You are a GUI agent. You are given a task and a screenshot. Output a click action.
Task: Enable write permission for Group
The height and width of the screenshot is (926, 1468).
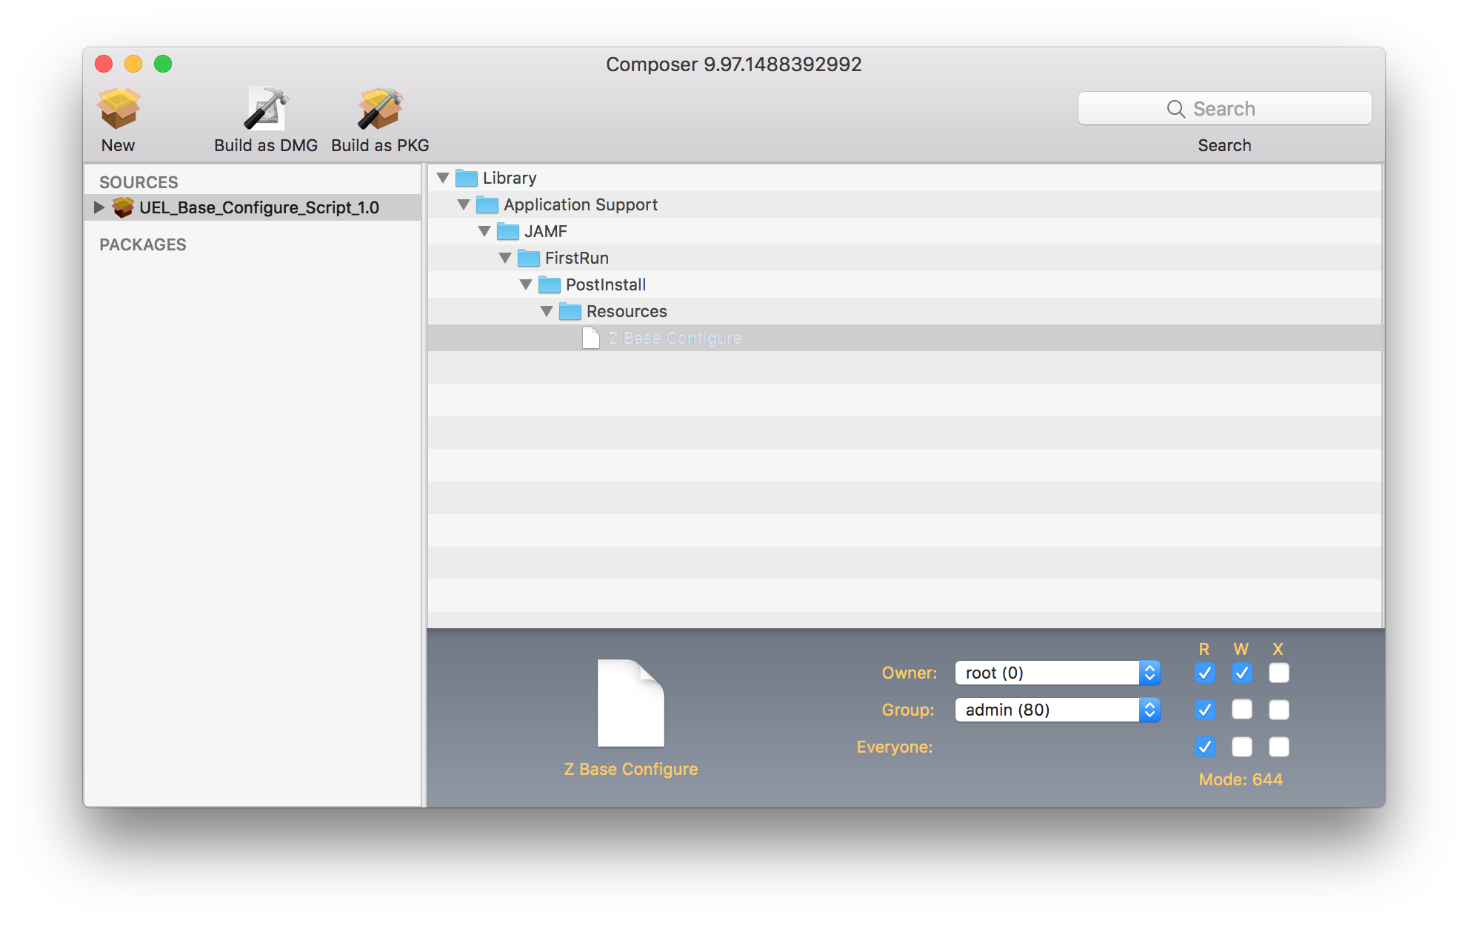tap(1241, 710)
